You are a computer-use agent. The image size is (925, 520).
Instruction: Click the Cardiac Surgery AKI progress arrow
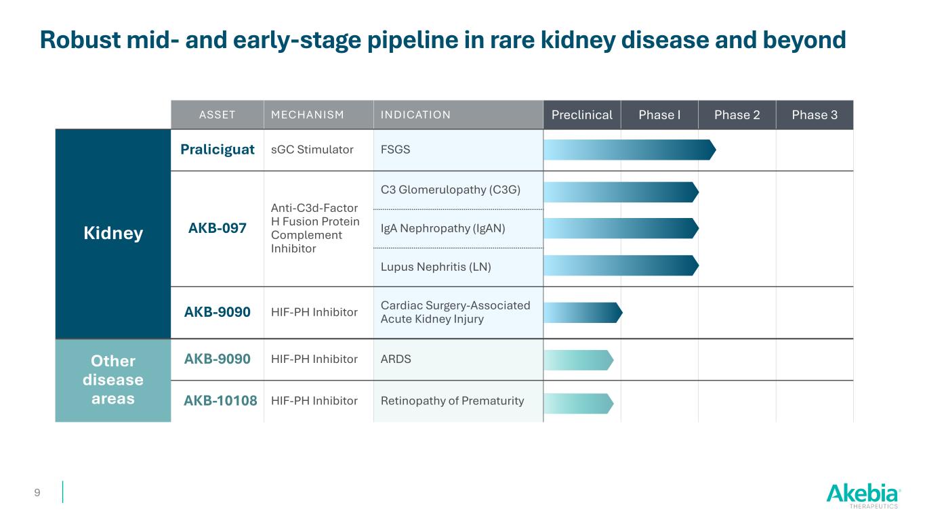[x=582, y=312]
